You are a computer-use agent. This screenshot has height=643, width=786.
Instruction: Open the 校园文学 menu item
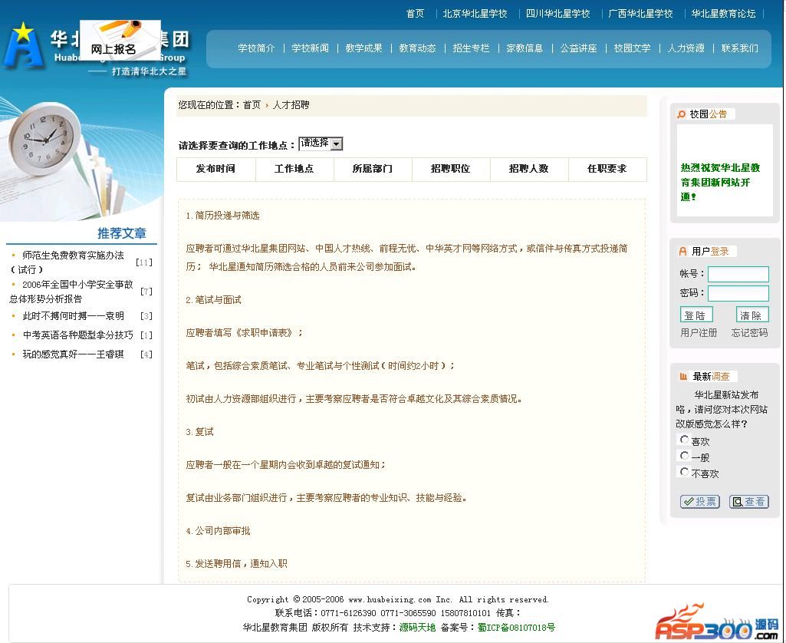coord(632,48)
